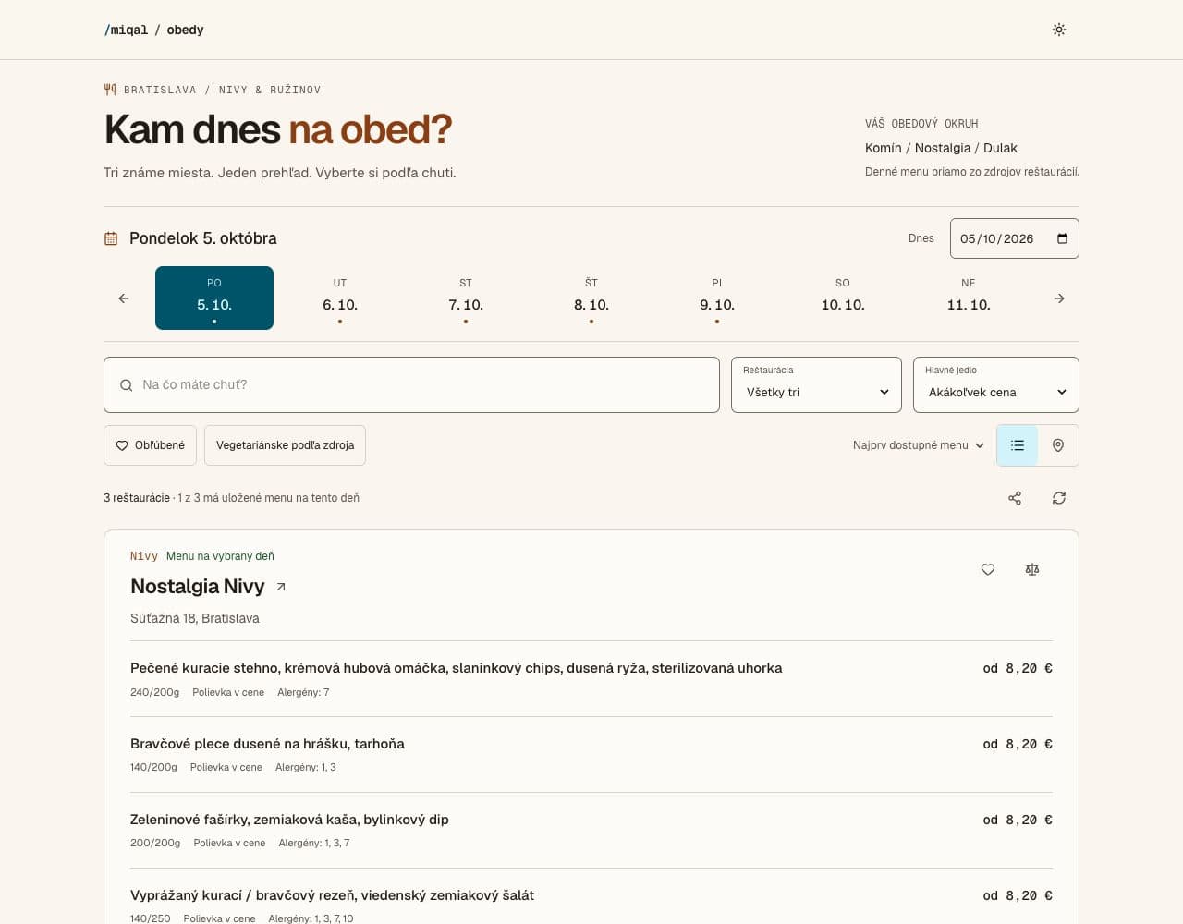Image resolution: width=1183 pixels, height=924 pixels.
Task: Click the calendar icon beside Pondelok 5. októbra
Action: [111, 238]
